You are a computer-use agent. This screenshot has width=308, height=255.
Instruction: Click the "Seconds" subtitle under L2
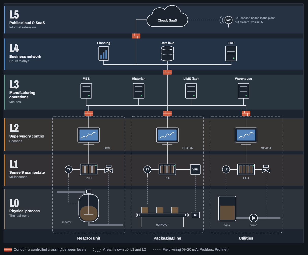click(x=16, y=141)
